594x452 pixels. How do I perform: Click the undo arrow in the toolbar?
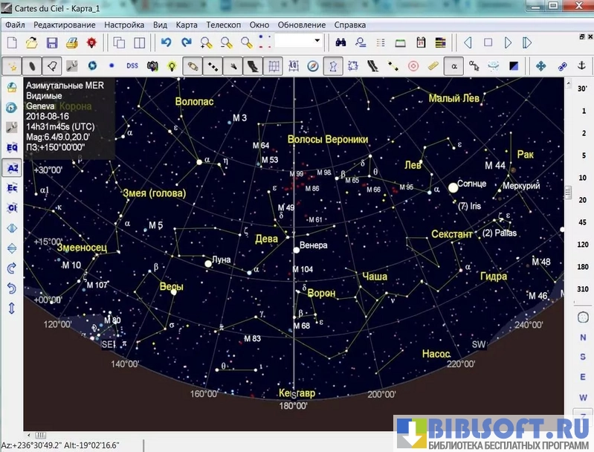point(167,43)
